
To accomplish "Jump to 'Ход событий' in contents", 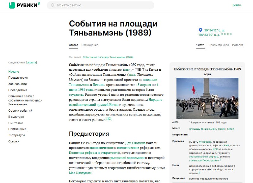I will (17, 84).
